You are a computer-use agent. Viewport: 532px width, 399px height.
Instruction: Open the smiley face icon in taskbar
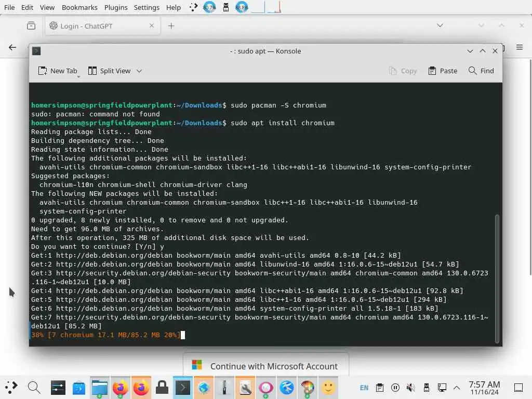(328, 387)
